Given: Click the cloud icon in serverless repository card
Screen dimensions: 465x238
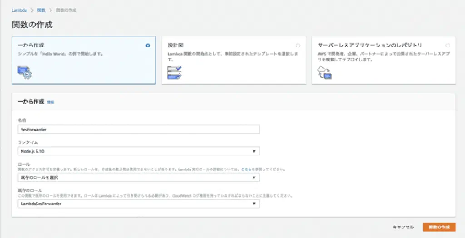Looking at the screenshot, I should click(325, 73).
